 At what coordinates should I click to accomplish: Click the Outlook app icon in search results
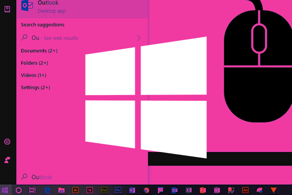coord(27,5)
